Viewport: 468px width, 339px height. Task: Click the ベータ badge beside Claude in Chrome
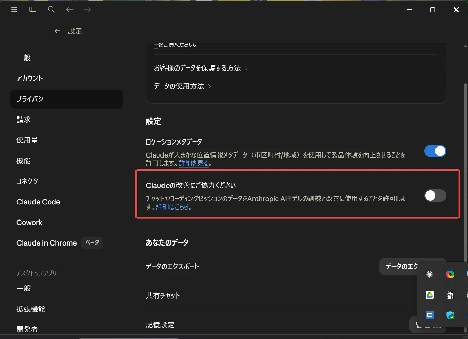tap(92, 243)
